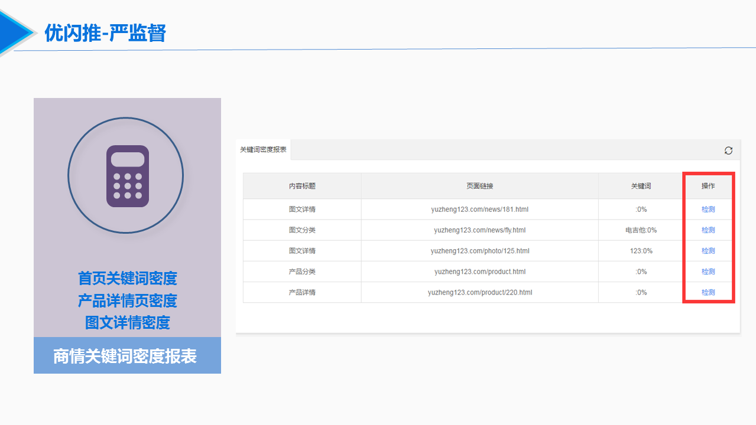Viewport: 756px width, 425px height.
Task: Click the 优闪推-严监督 slide title
Action: [x=105, y=33]
